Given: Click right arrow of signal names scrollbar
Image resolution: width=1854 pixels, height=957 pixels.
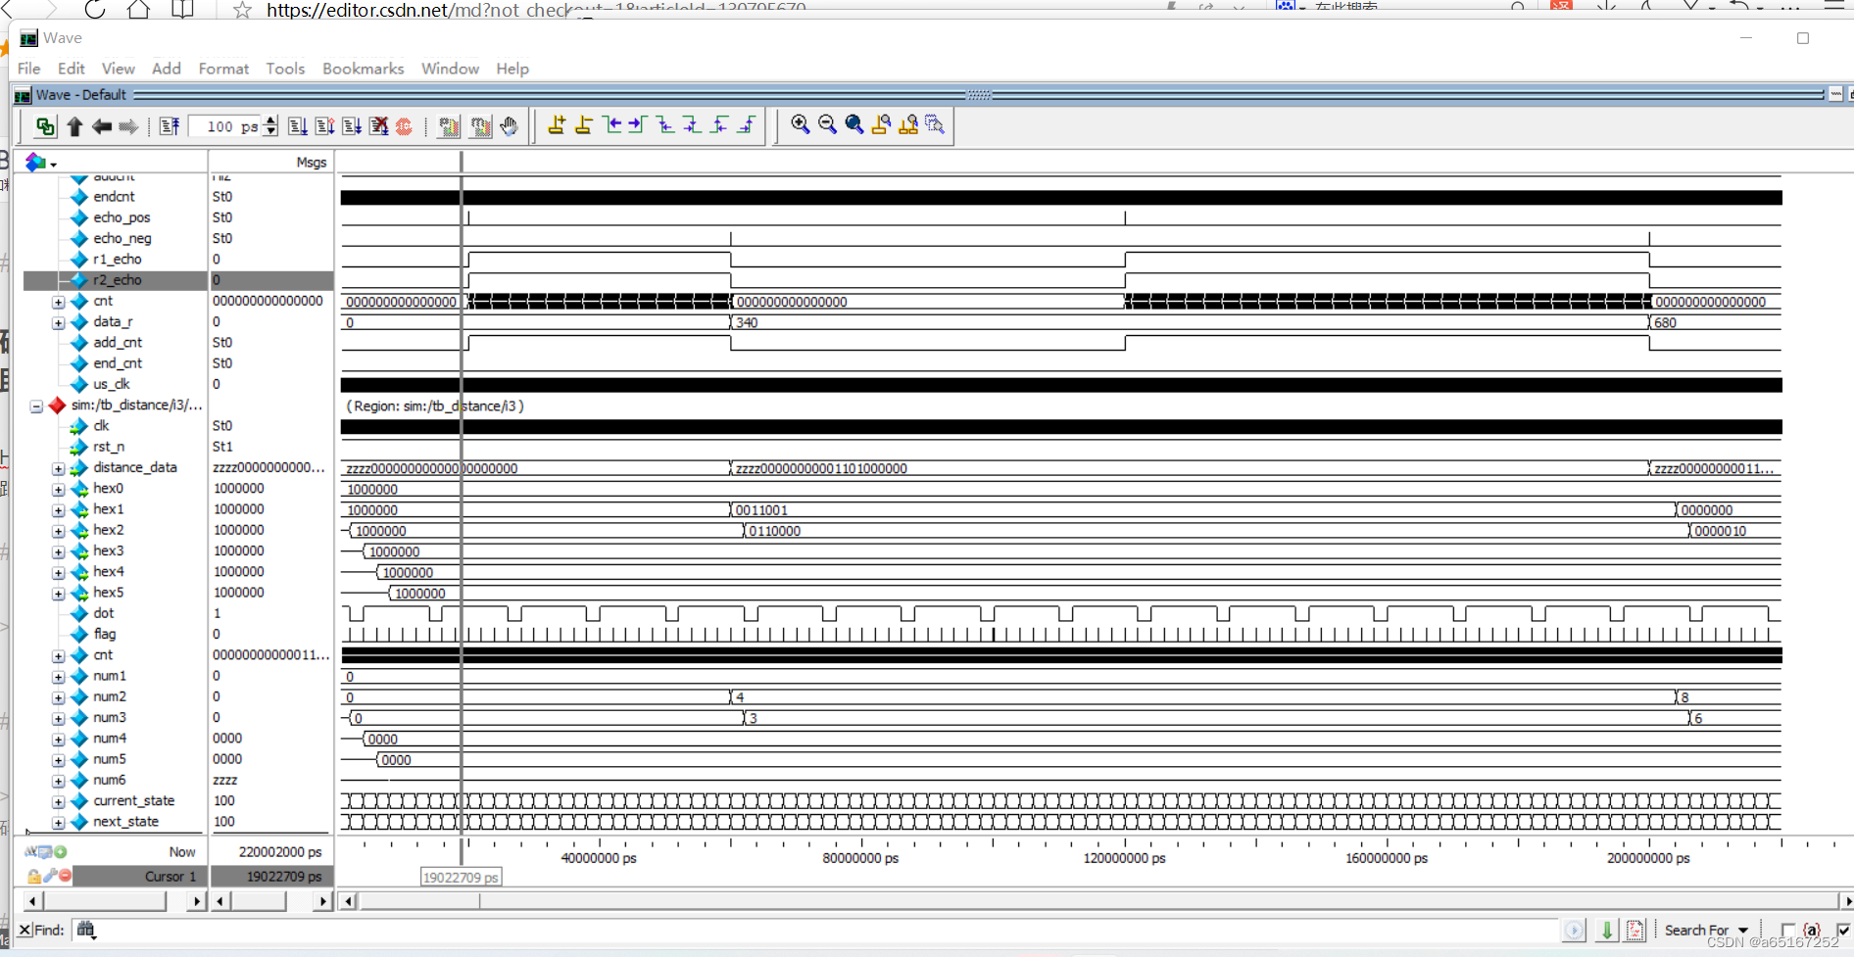Looking at the screenshot, I should point(196,901).
